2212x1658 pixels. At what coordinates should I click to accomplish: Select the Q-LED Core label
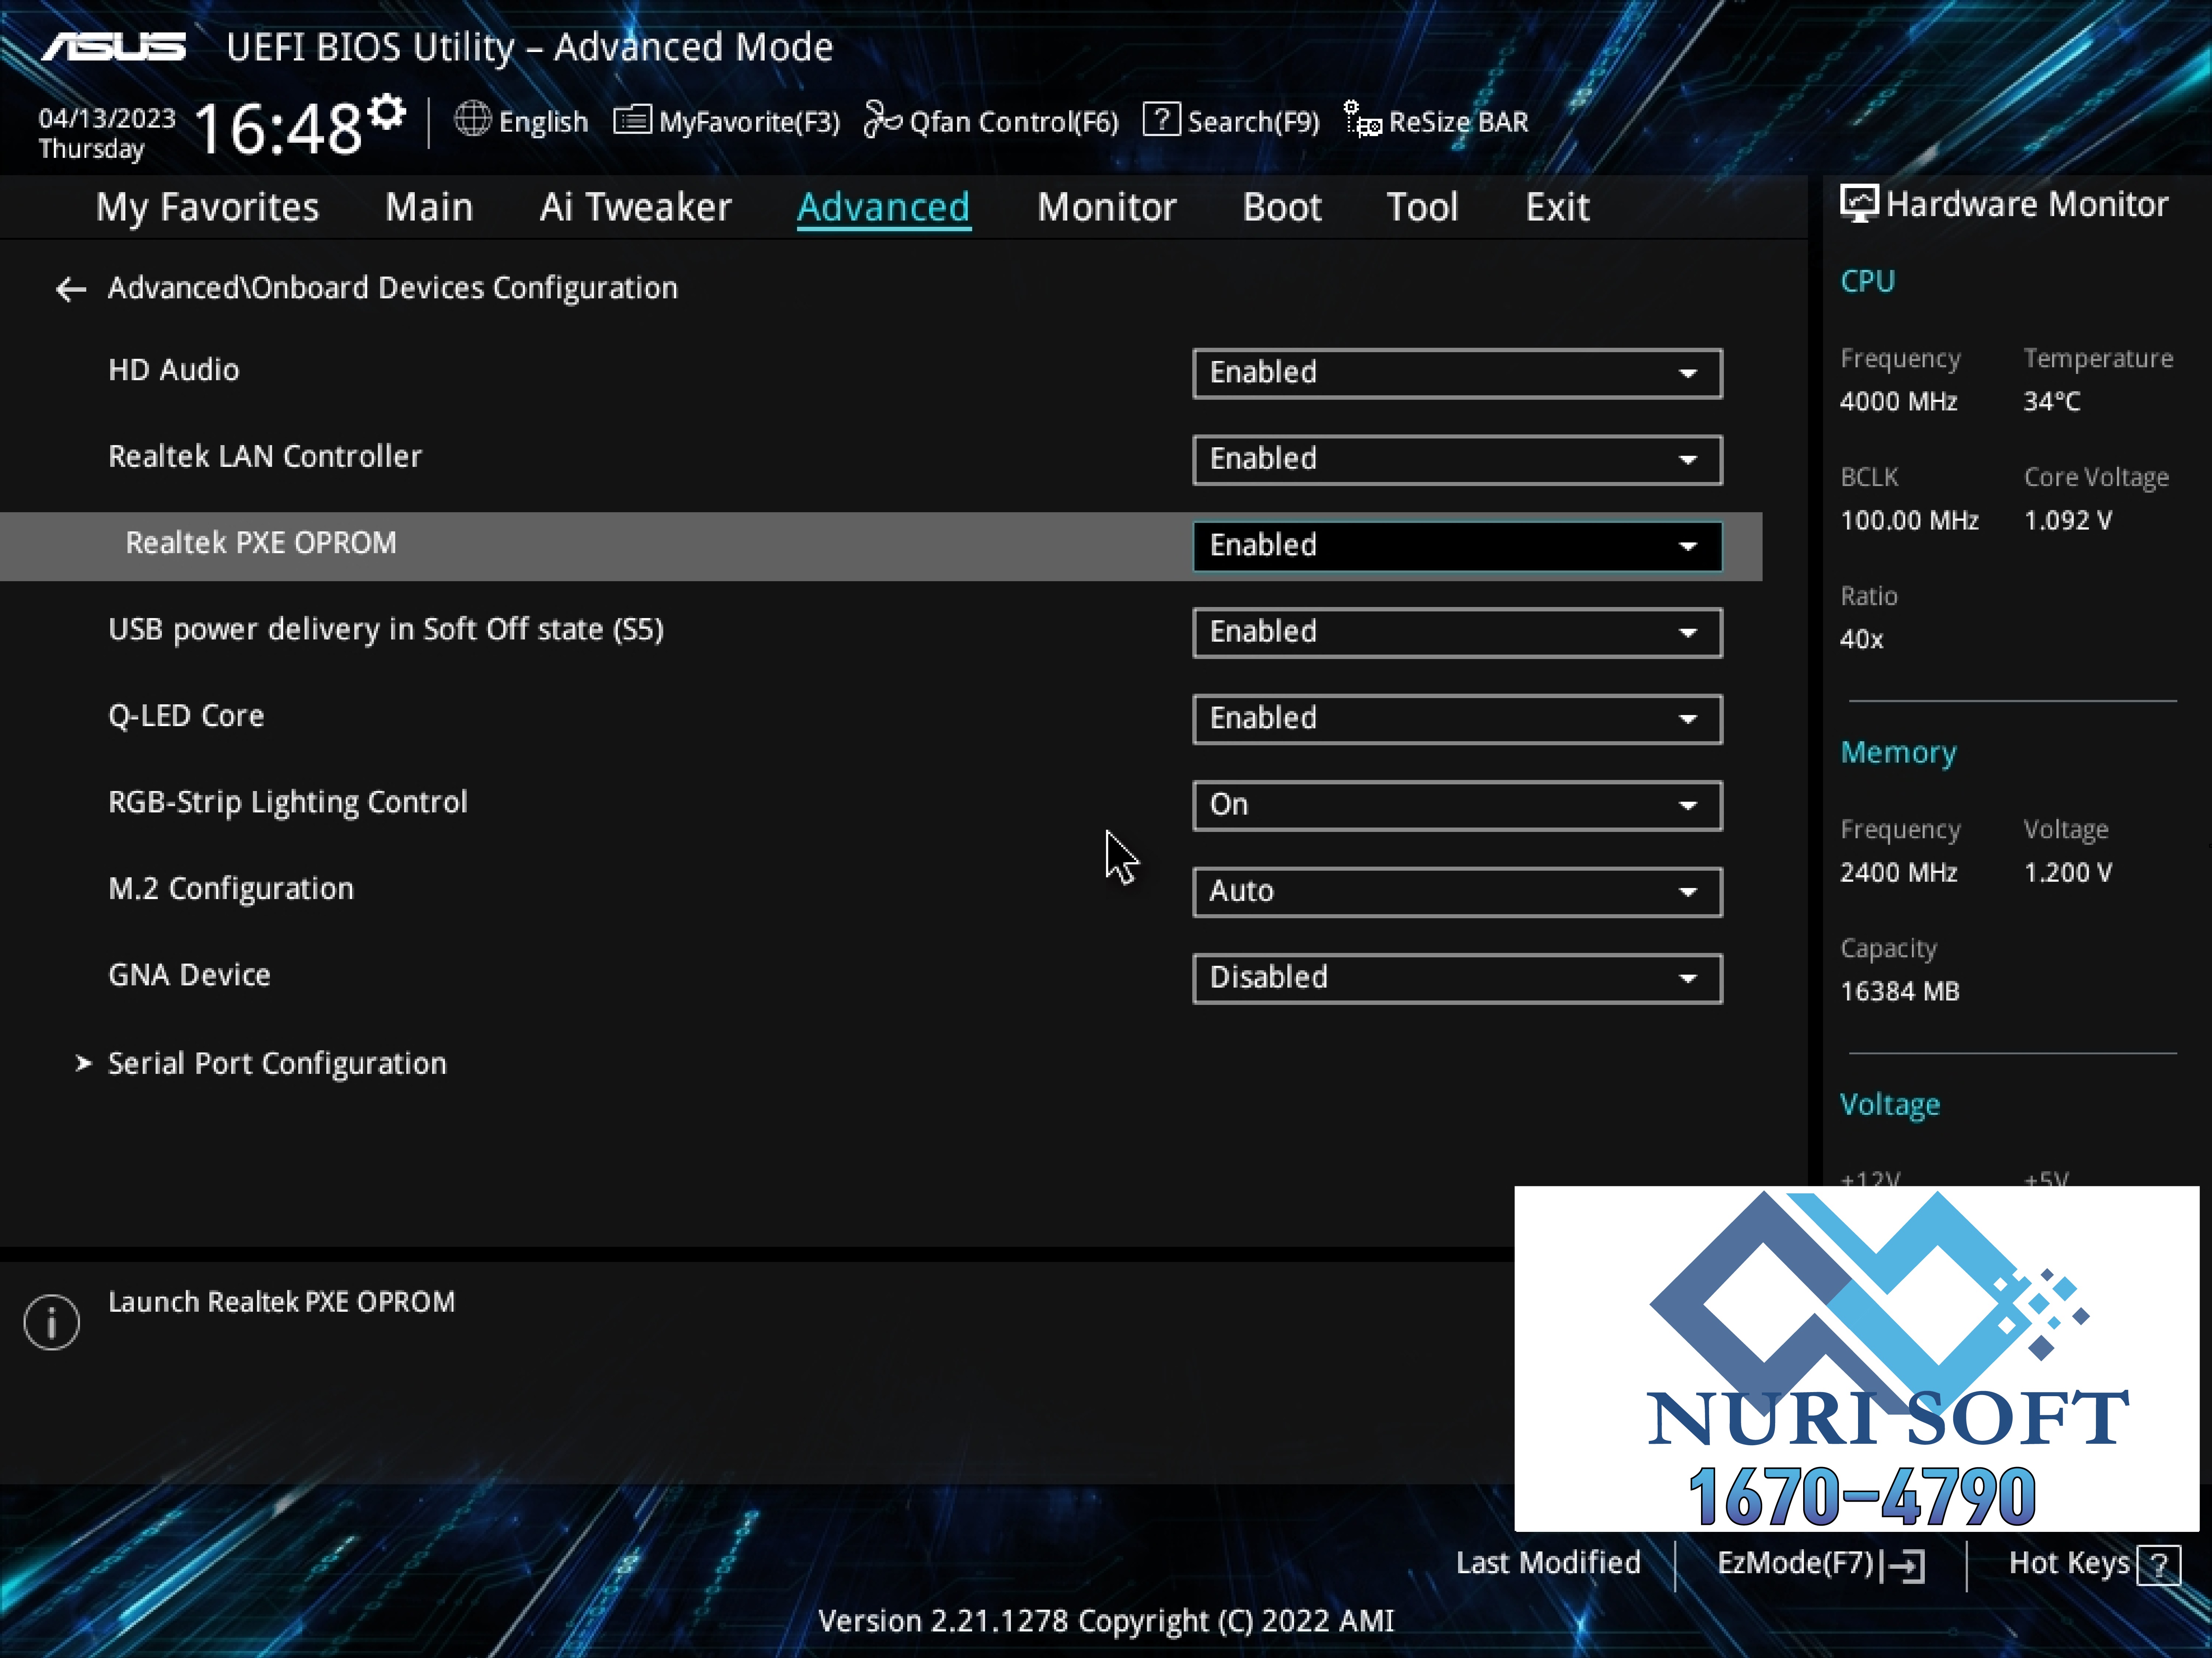pos(186,716)
